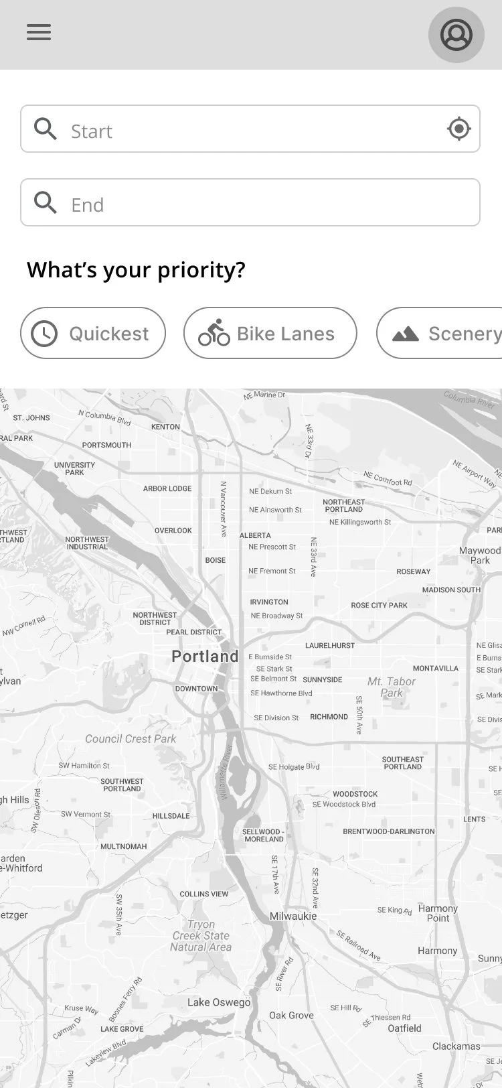Tap Mt. Tabor Park on the map
Screen dimensions: 502x1088
pyautogui.click(x=392, y=687)
